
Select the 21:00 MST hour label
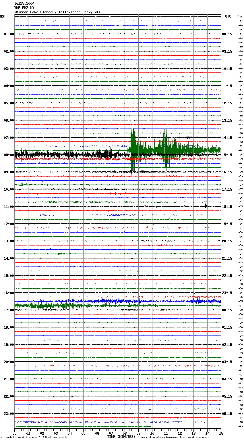9,379
